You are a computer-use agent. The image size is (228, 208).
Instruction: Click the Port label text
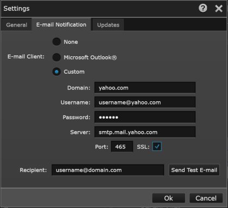click(x=102, y=147)
